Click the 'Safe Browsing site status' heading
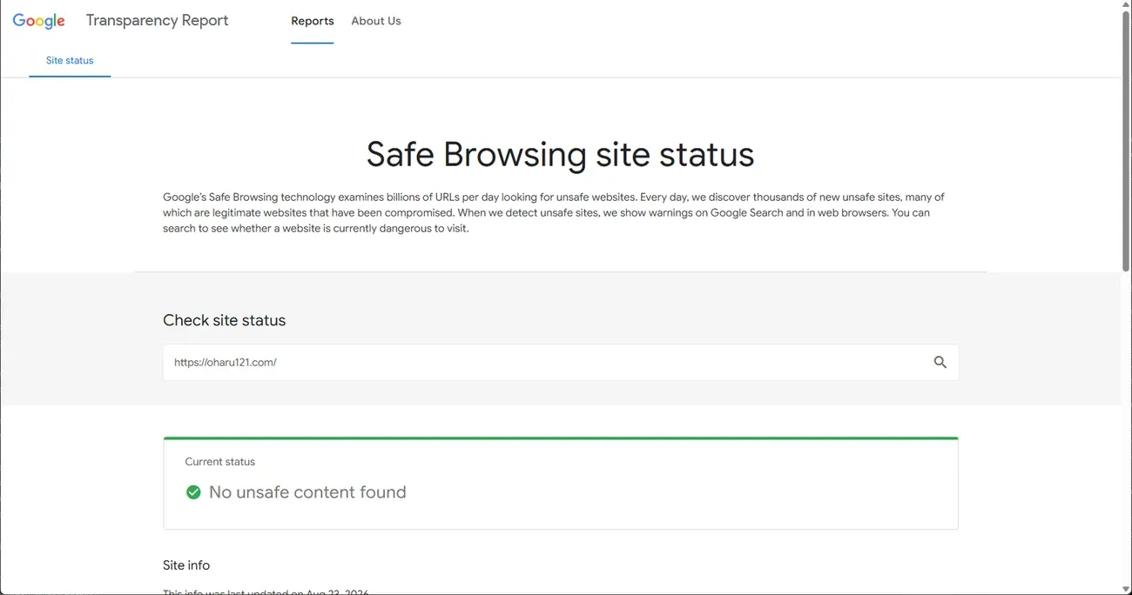The image size is (1132, 595). (560, 155)
